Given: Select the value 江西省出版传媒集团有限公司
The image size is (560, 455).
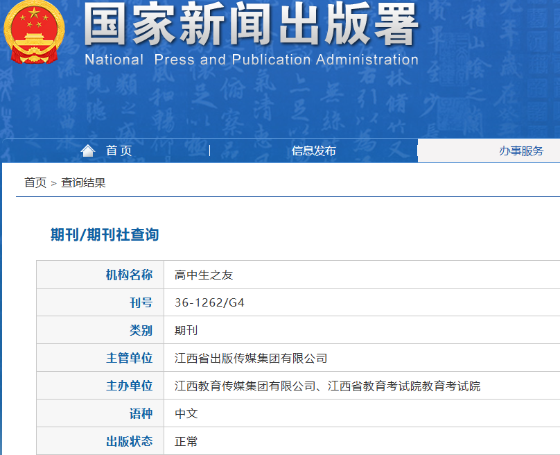Looking at the screenshot, I should (x=251, y=358).
